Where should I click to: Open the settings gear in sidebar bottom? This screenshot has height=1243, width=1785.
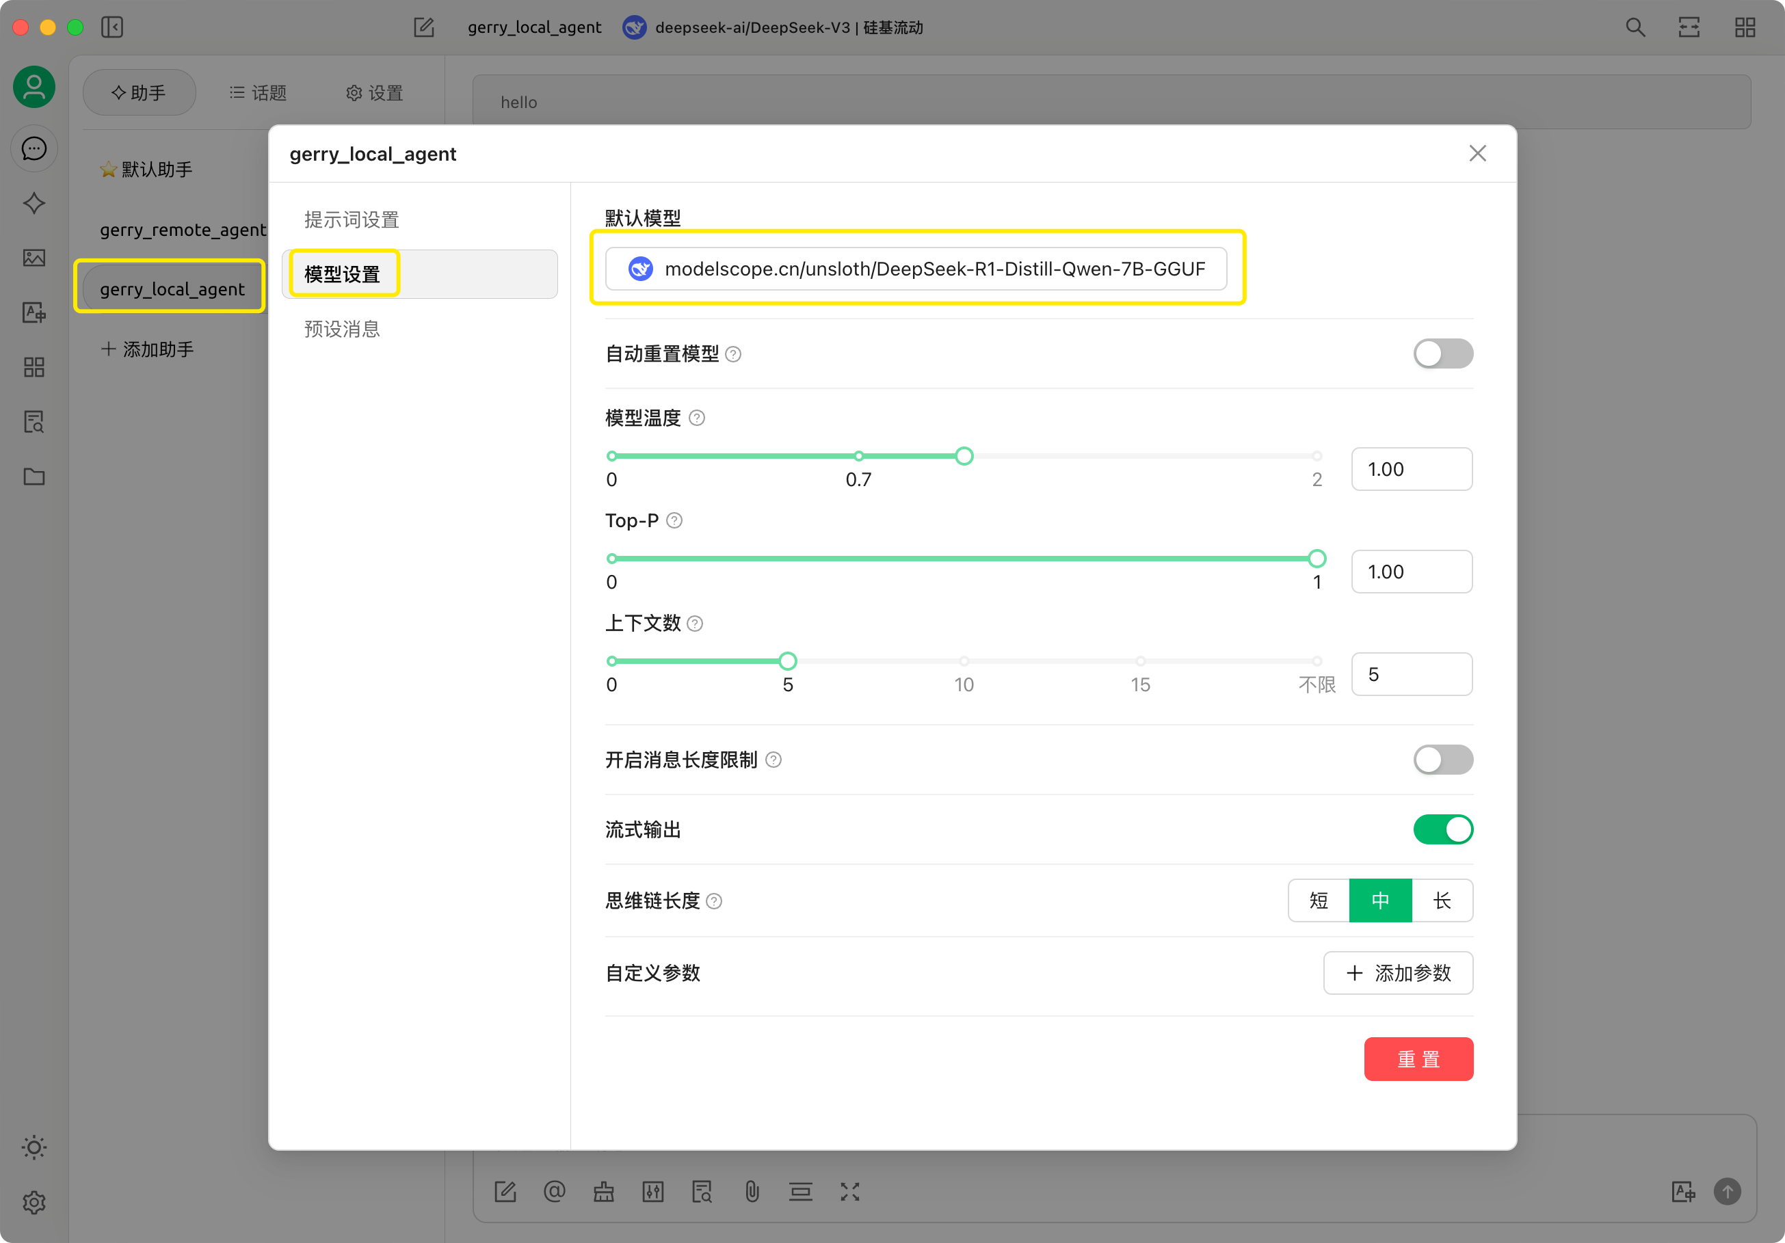pos(34,1203)
